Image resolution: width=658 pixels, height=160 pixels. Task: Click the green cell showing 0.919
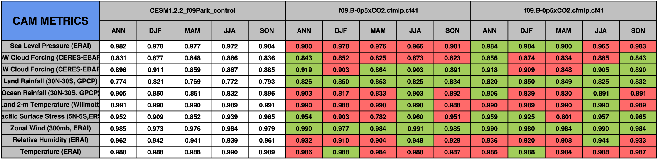[304, 70]
